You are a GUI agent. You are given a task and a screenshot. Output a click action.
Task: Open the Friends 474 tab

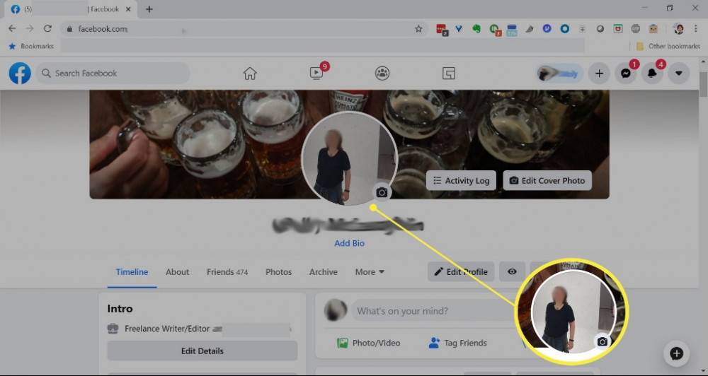pos(227,272)
